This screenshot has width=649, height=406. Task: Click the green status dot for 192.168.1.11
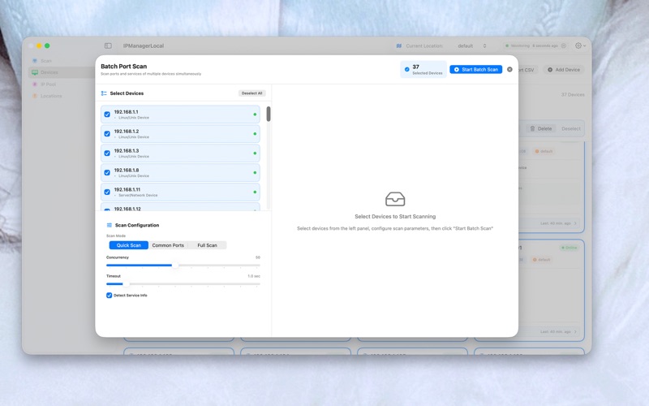click(x=255, y=192)
